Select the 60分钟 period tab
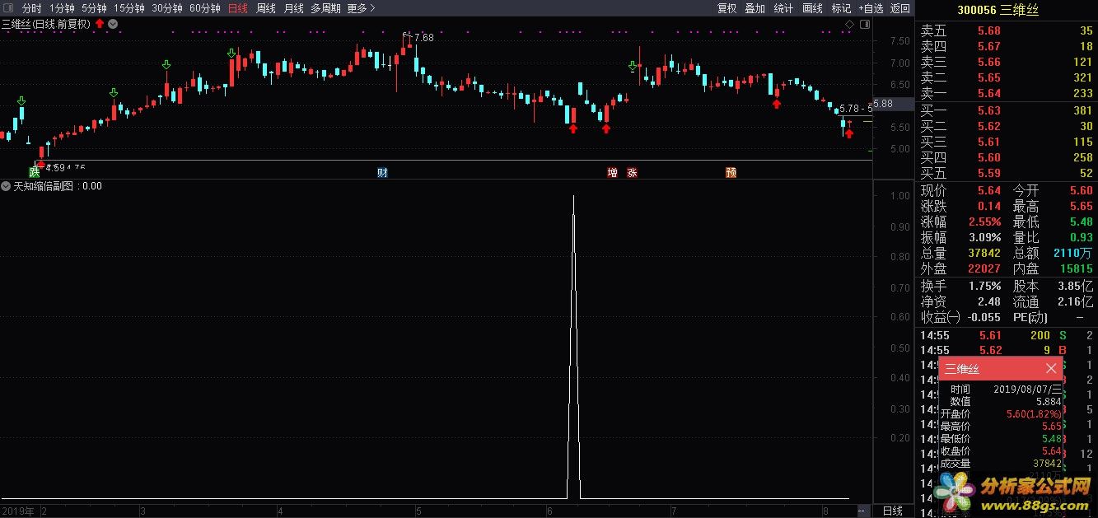Image resolution: width=1098 pixels, height=518 pixels. coord(204,8)
